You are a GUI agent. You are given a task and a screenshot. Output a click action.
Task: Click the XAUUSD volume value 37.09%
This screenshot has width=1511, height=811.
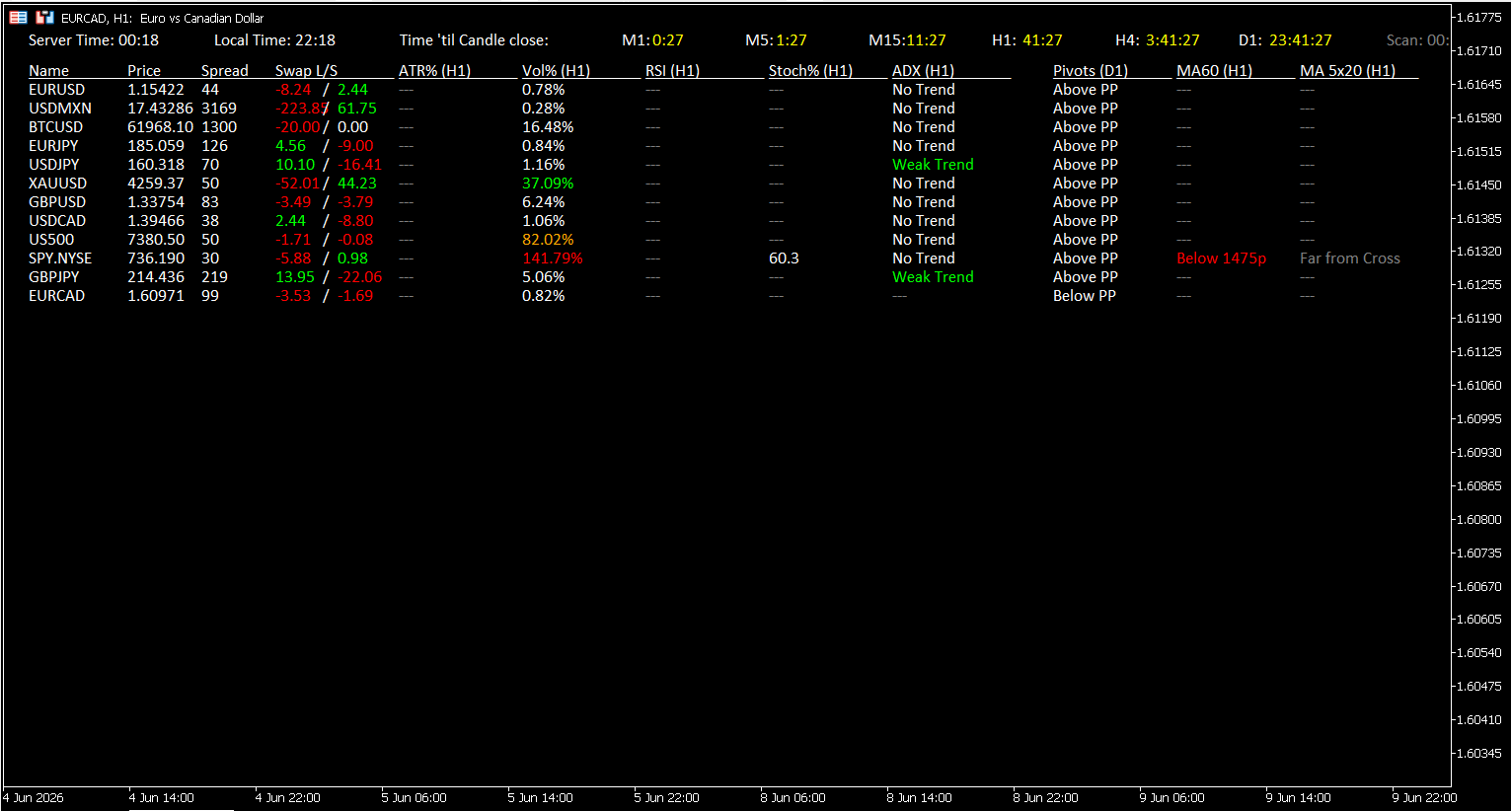pyautogui.click(x=548, y=183)
